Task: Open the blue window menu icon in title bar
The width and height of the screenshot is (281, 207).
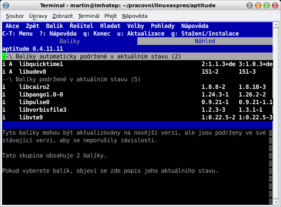Action: click(6, 6)
